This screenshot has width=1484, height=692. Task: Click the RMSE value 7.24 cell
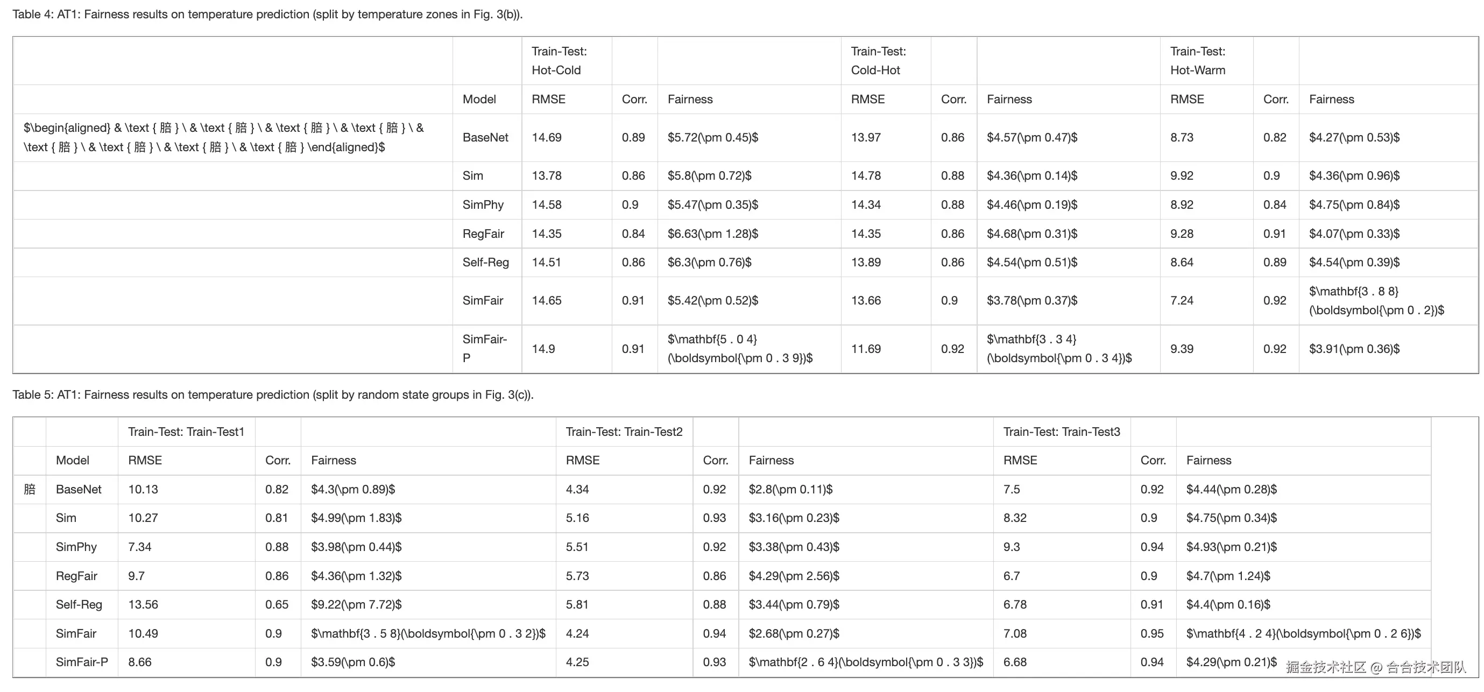click(x=1182, y=300)
